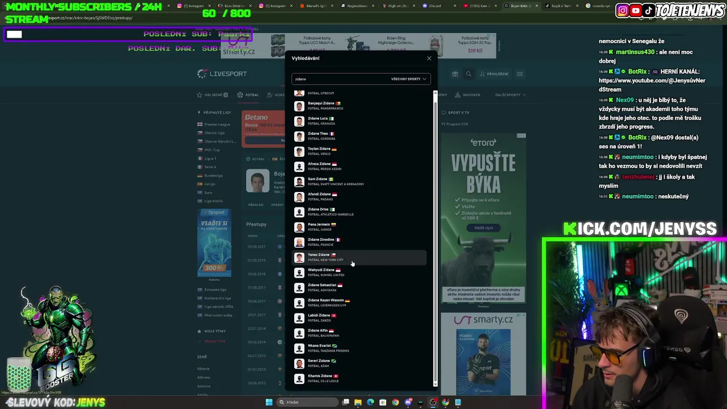This screenshot has height=409, width=727.
Task: Switch to the Fotbal sport tab
Action: coord(248,95)
